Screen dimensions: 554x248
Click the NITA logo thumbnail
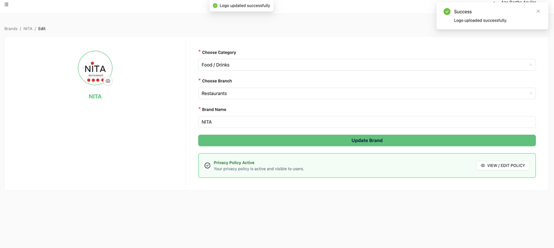[95, 68]
